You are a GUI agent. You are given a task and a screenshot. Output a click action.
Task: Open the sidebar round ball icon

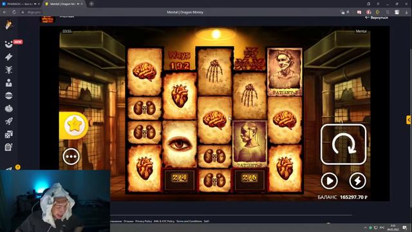(8, 95)
